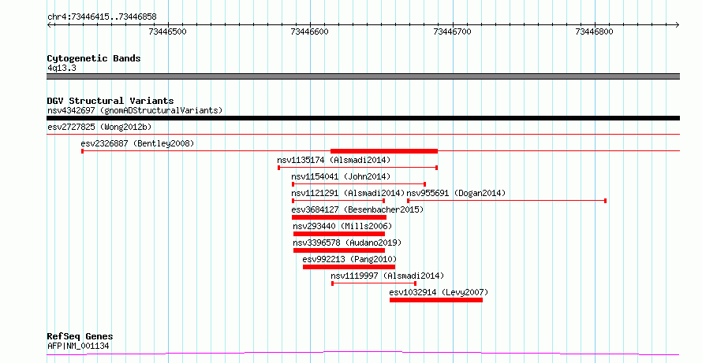Click the red bar under nsv3396578
This screenshot has height=363, width=702.
point(339,250)
